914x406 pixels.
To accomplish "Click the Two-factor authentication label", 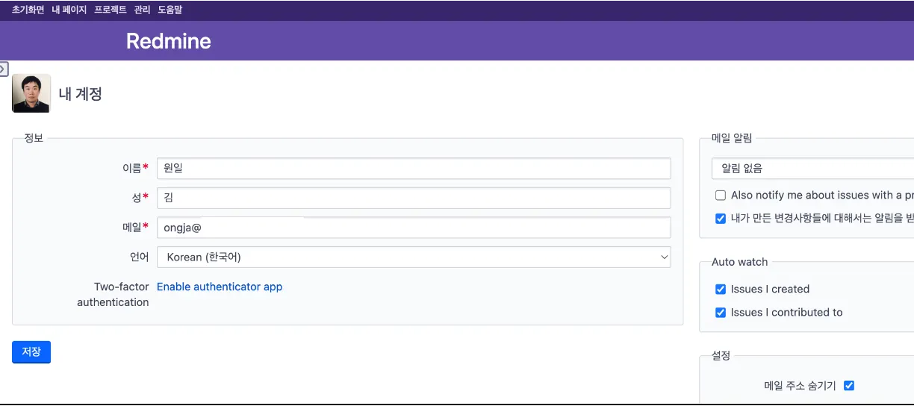I will click(113, 294).
